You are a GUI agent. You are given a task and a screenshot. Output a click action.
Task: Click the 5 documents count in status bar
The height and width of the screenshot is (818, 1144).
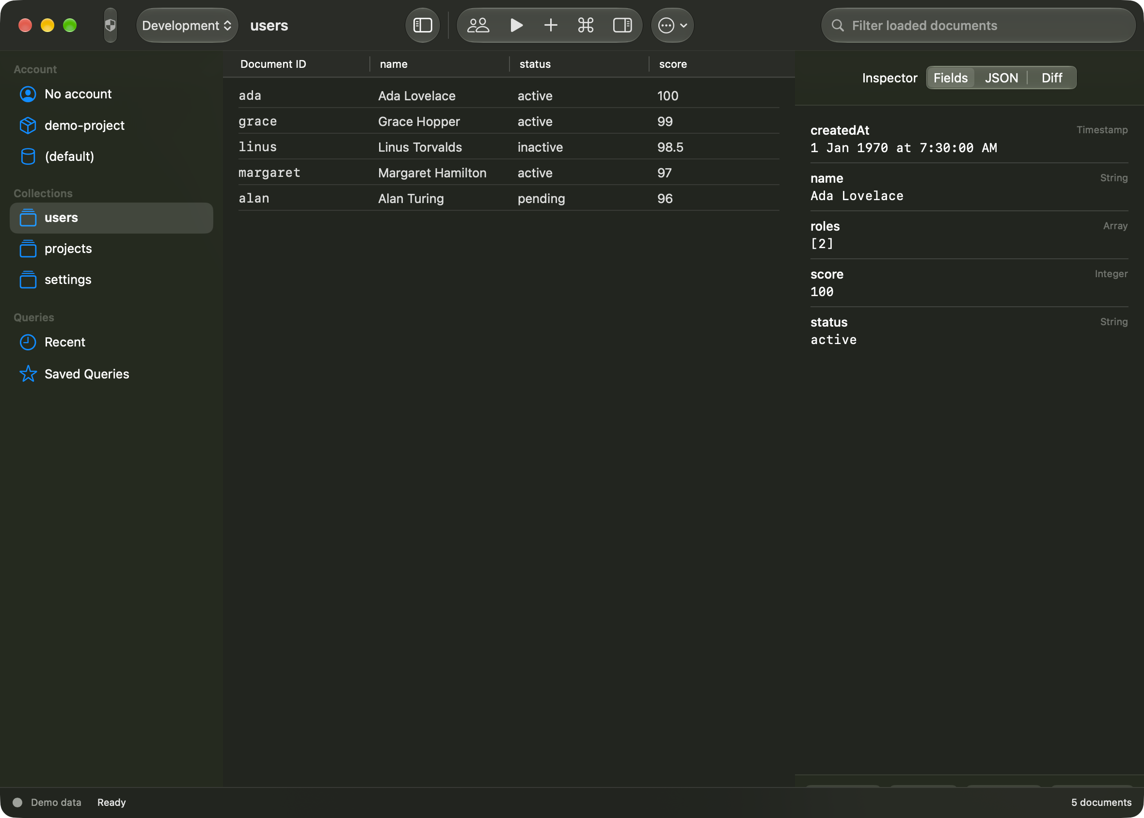1101,802
